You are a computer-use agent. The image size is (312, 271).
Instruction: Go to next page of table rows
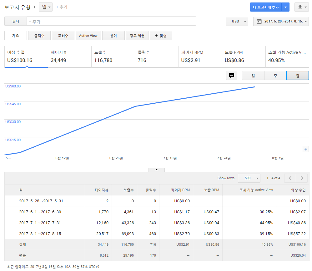pos(302,178)
